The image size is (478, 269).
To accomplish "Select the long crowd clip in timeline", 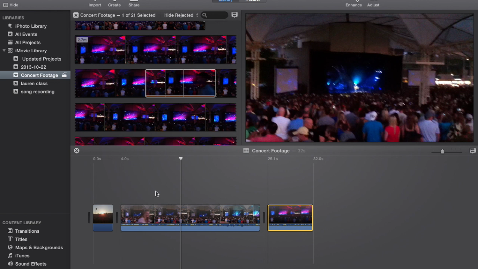I will click(x=190, y=218).
